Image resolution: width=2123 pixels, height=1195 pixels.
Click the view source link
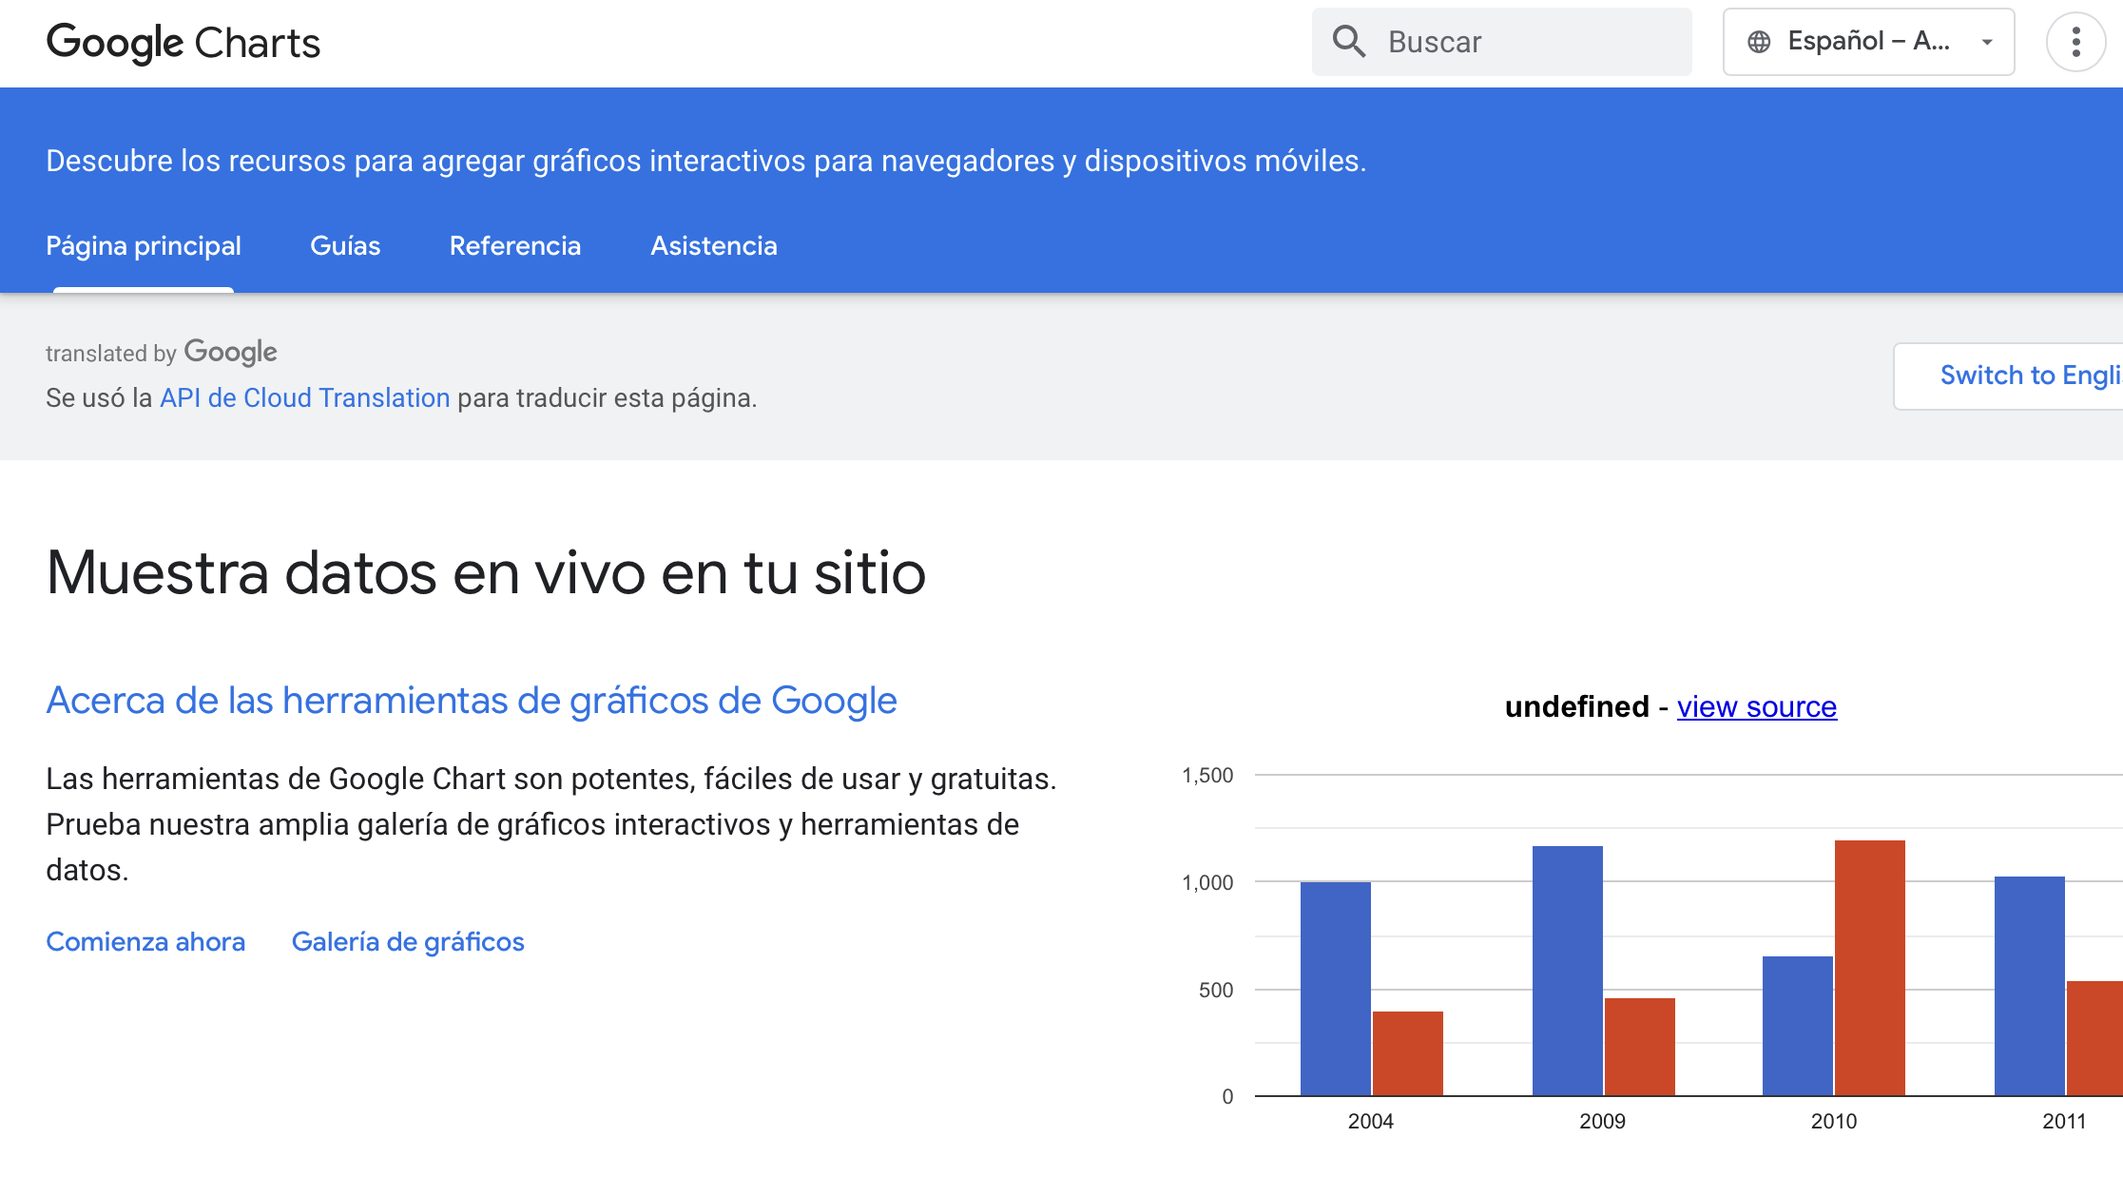[1756, 706]
